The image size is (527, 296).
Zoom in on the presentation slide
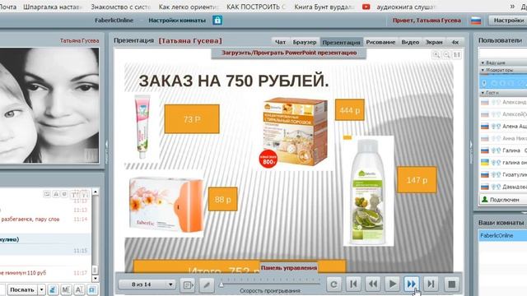[436, 55]
